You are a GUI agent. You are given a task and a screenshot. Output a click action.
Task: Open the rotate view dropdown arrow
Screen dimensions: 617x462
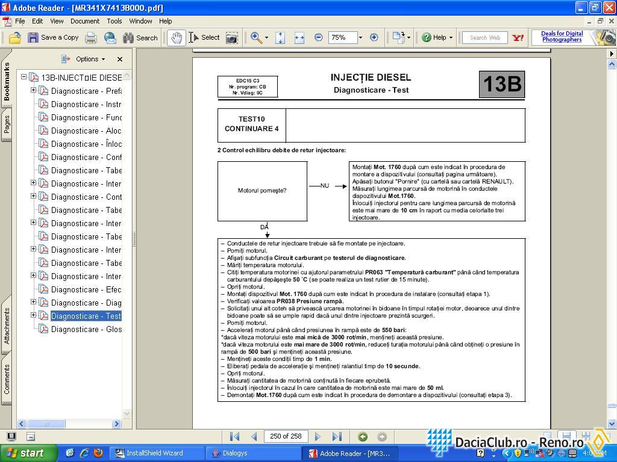coord(409,38)
